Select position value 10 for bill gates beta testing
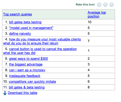121x102 pixels. pyautogui.click(x=90, y=22)
